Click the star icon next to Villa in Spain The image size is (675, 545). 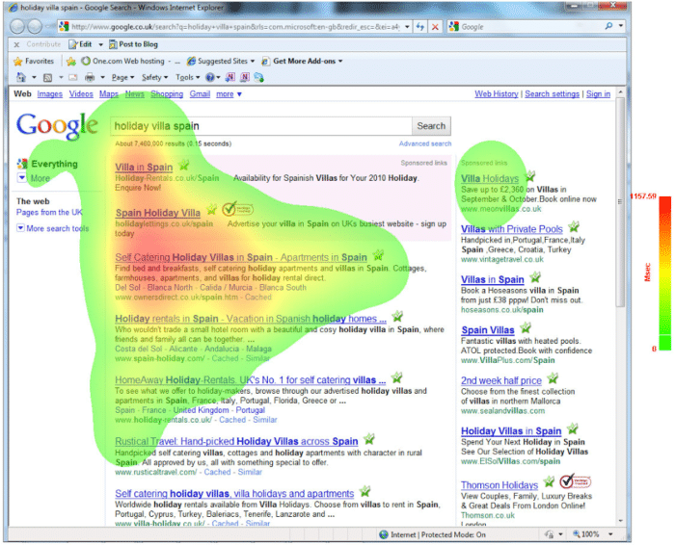(x=184, y=165)
